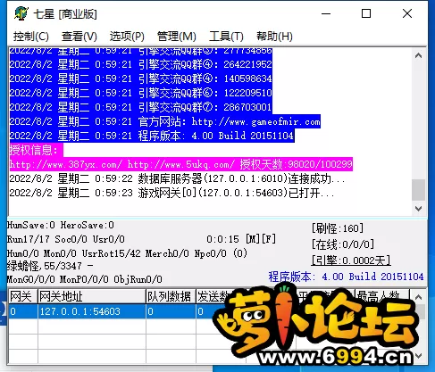Click the log panel scroll up arrow
The height and width of the screenshot is (372, 435).
coord(418,55)
